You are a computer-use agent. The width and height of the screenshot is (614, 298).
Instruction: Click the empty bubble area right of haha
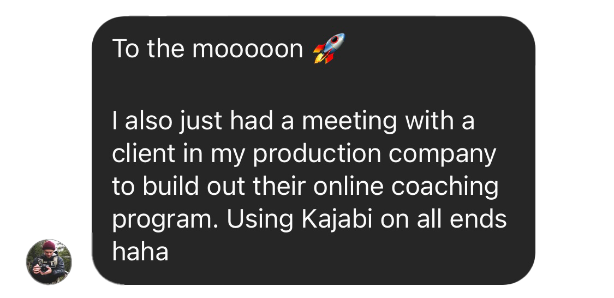pos(349,252)
